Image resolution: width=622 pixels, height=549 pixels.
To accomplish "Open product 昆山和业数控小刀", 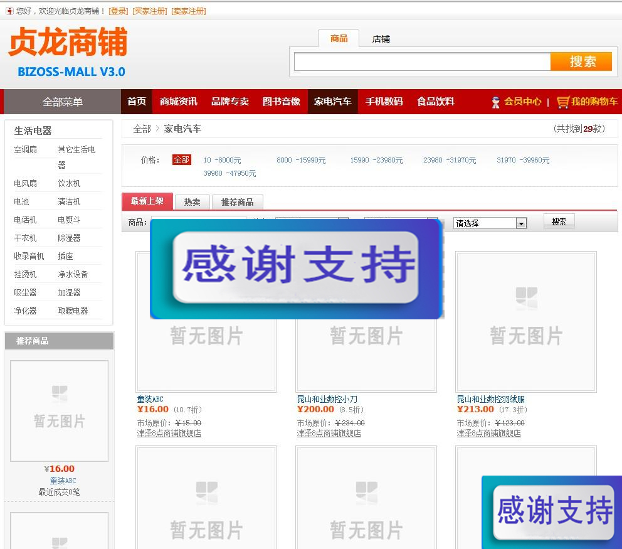I will point(327,399).
